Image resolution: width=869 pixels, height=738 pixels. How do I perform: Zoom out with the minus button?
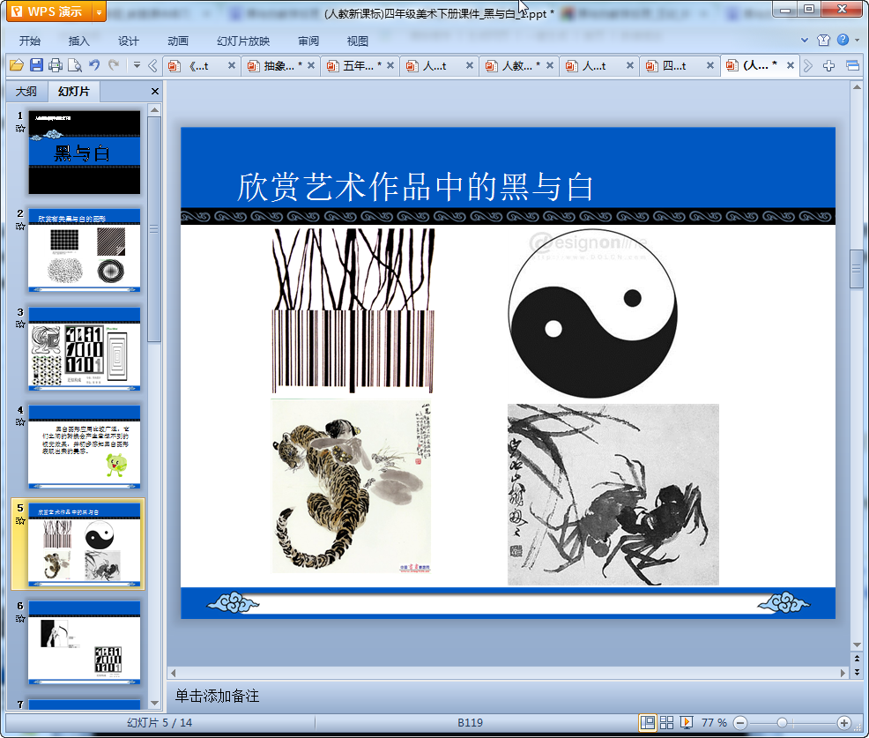click(739, 723)
